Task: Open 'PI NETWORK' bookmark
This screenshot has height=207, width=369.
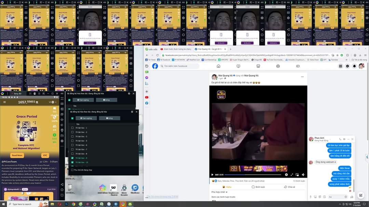Action: [x=178, y=60]
